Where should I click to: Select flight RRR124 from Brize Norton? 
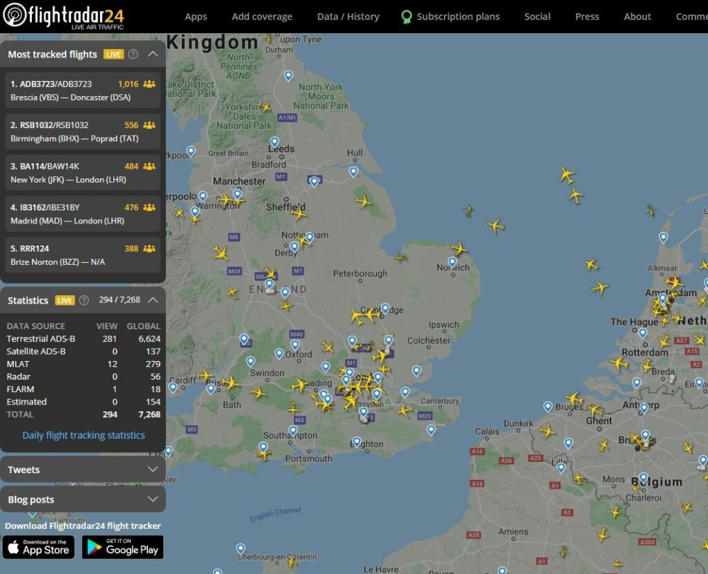83,254
